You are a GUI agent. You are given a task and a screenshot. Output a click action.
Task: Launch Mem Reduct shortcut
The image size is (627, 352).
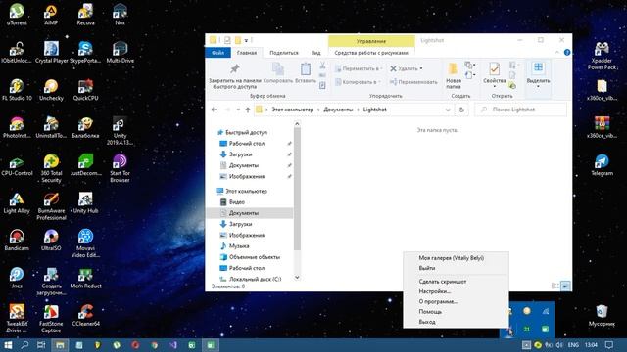[85, 278]
